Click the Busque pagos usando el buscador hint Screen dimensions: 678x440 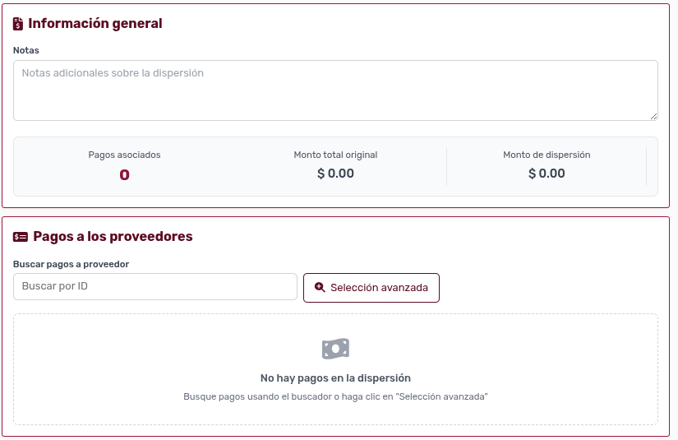[335, 396]
